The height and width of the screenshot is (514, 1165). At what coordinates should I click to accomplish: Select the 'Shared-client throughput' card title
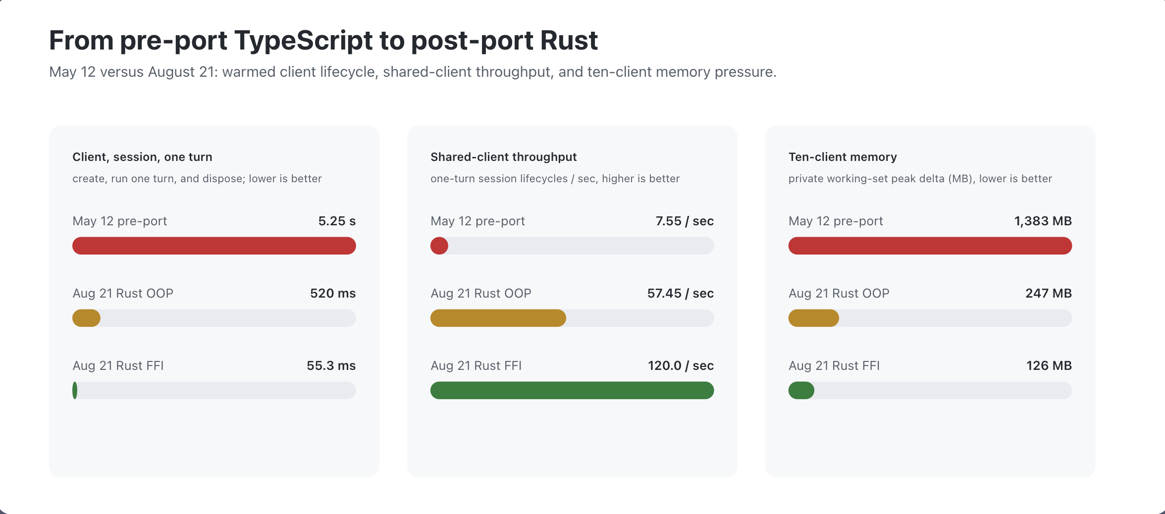(504, 157)
